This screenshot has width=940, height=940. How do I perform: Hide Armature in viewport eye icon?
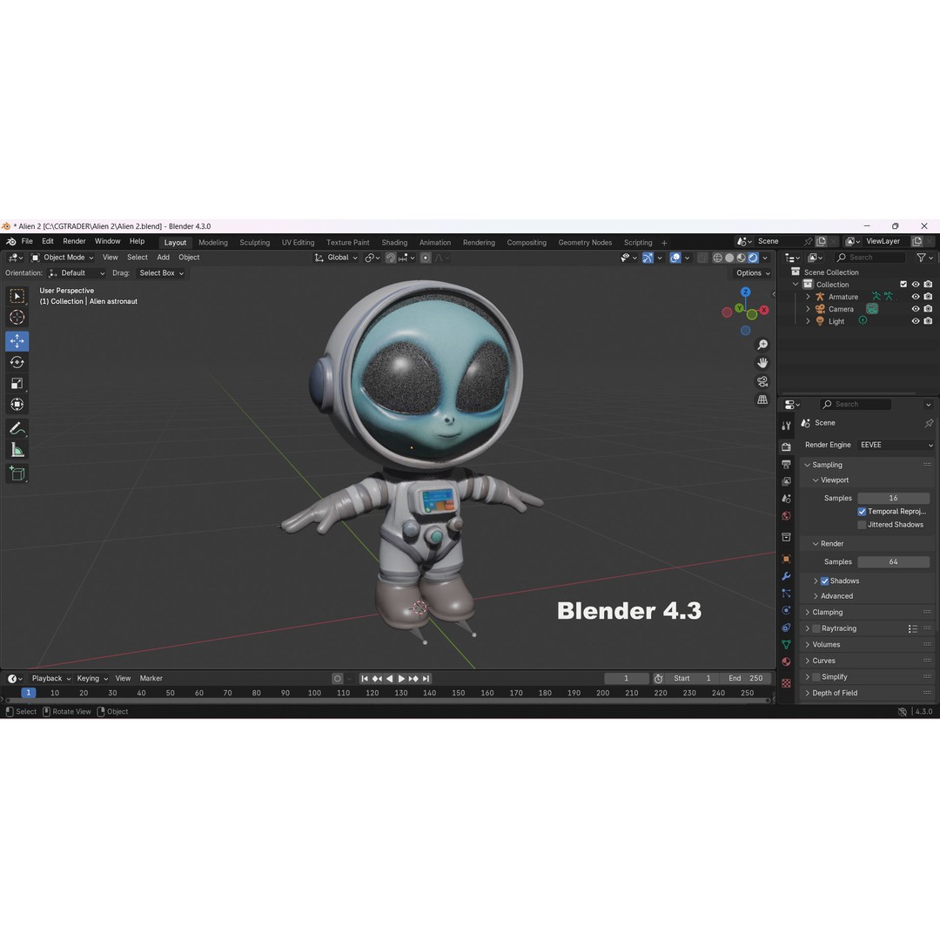click(x=916, y=297)
